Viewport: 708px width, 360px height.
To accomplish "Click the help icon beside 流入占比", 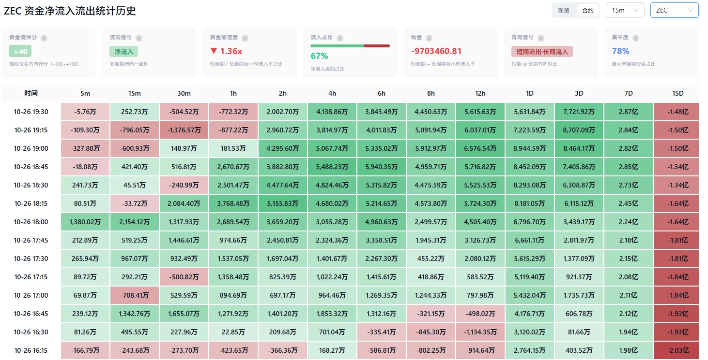I will pos(340,38).
